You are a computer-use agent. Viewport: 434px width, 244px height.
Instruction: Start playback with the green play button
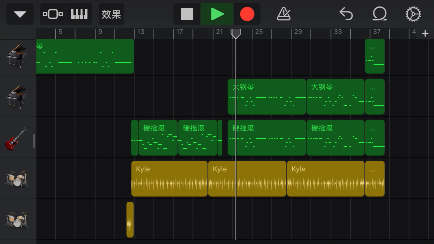click(217, 14)
